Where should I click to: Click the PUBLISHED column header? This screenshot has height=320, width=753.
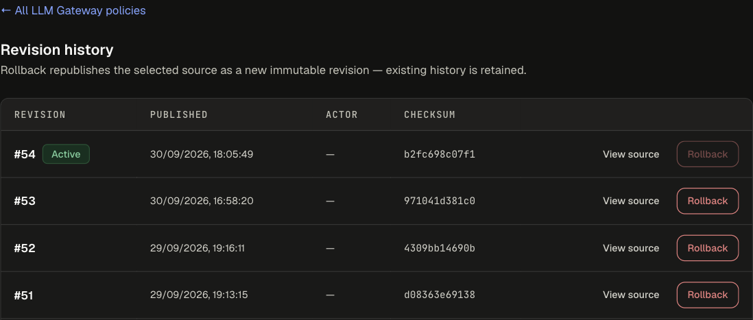178,114
